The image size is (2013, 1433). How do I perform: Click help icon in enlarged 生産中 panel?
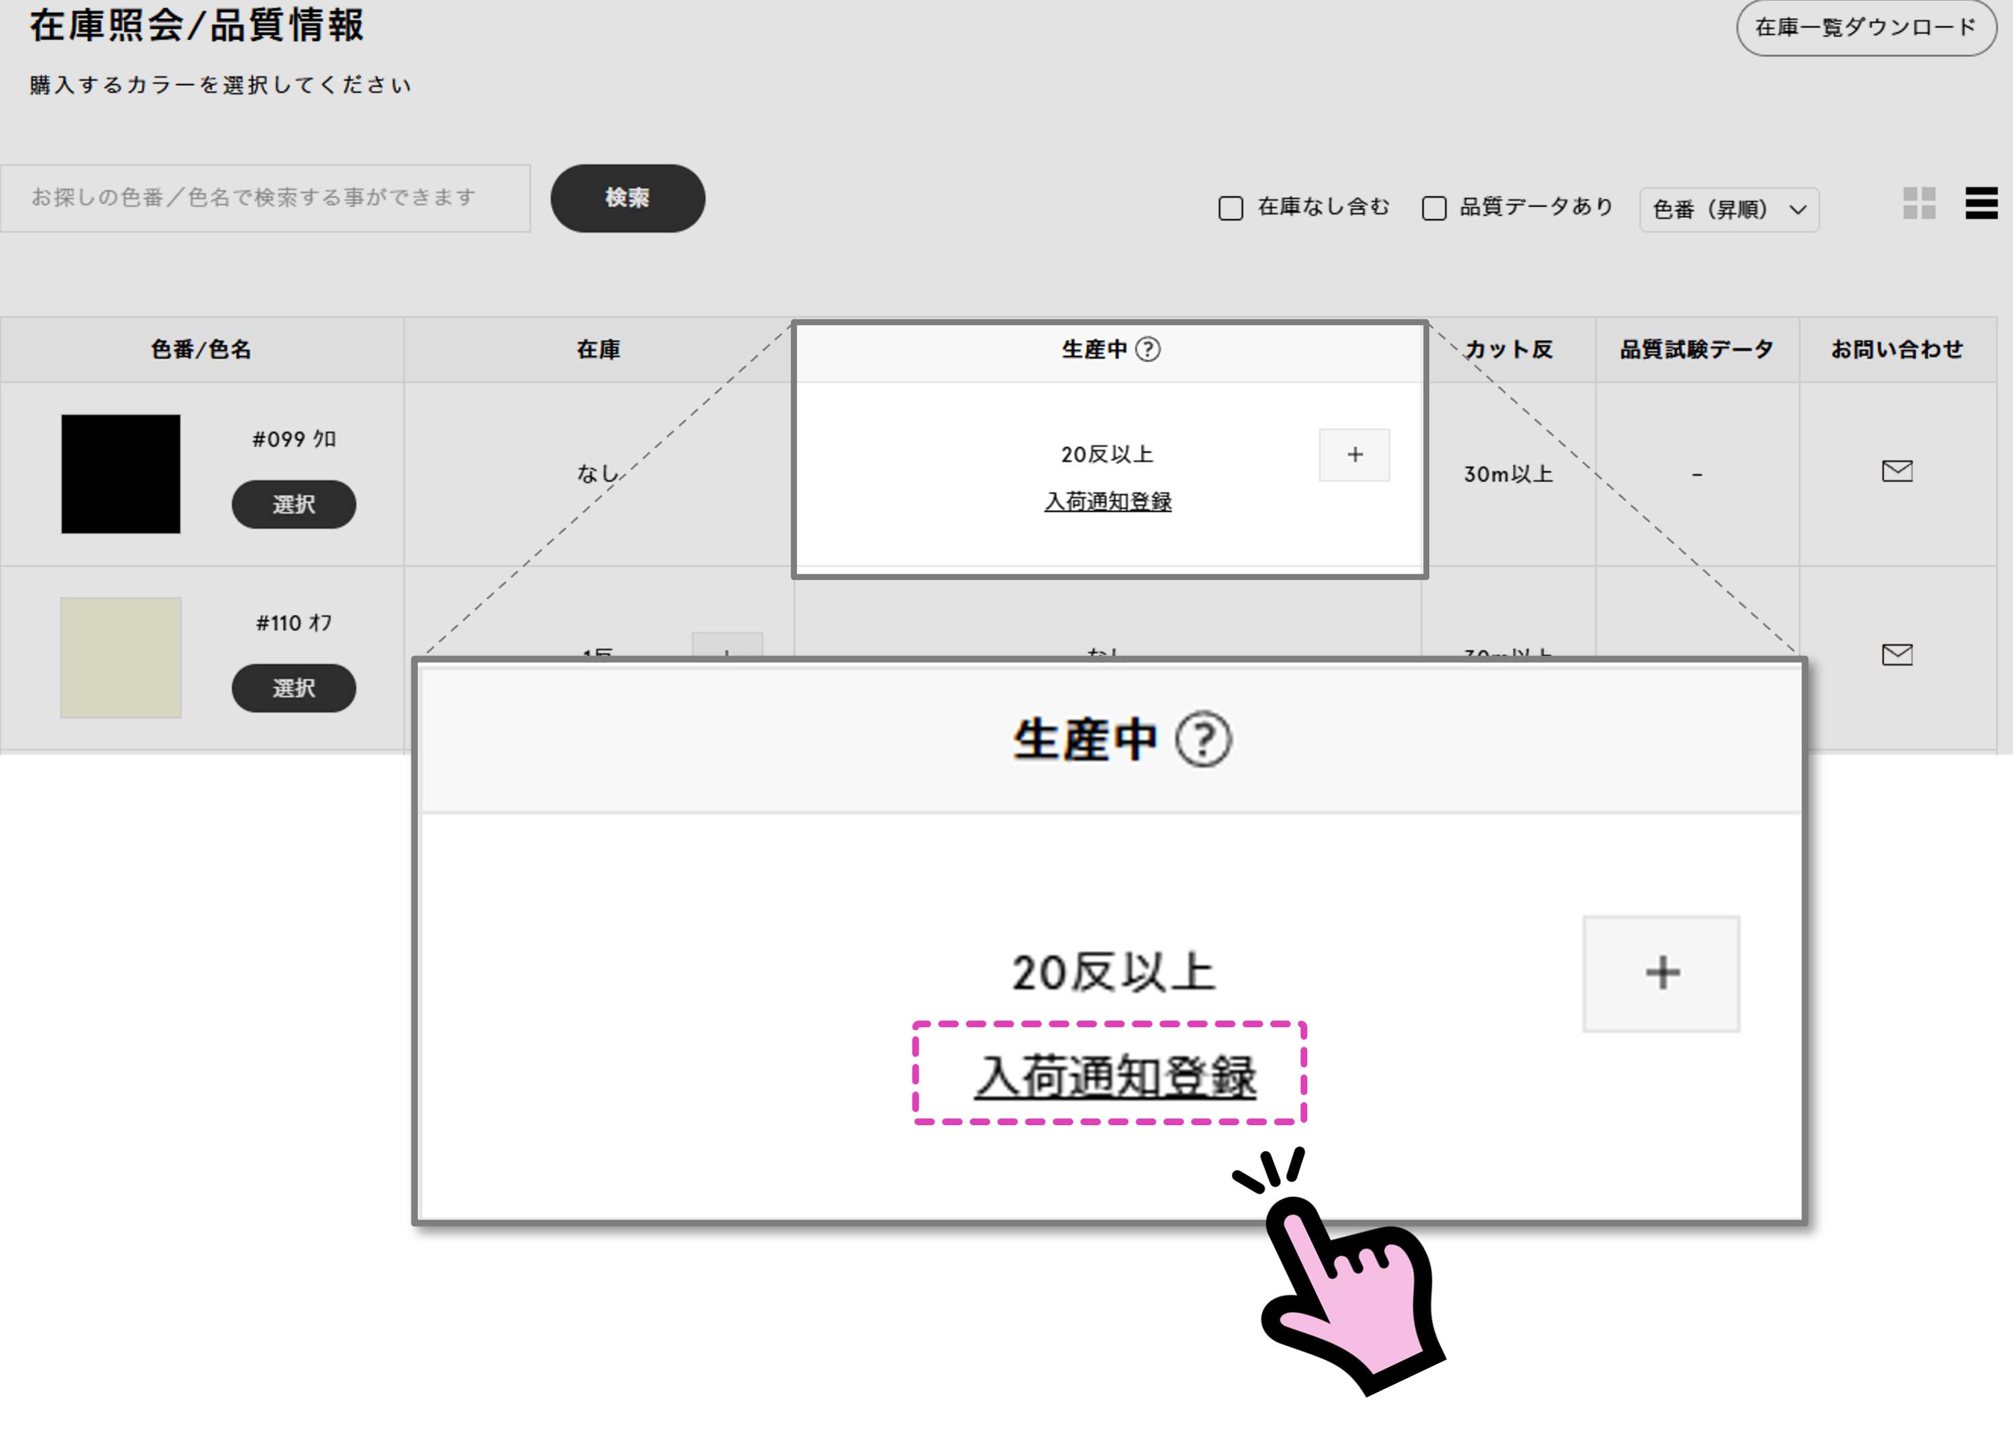click(x=1203, y=739)
